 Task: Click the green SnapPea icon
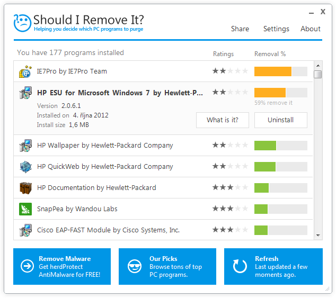(x=25, y=209)
